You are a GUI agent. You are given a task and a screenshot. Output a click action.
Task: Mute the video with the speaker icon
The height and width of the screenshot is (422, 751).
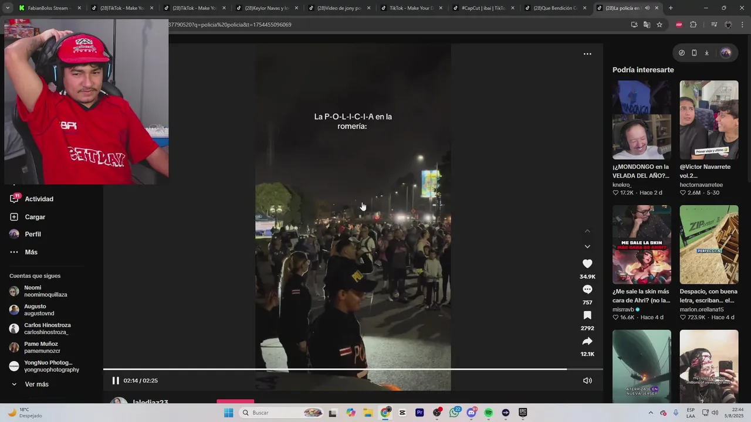(587, 380)
